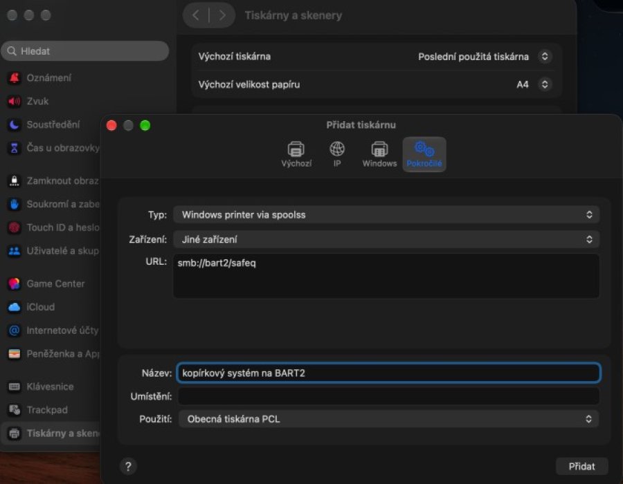This screenshot has width=623, height=484.
Task: Select the iCloud cloud icon
Action: pyautogui.click(x=15, y=307)
